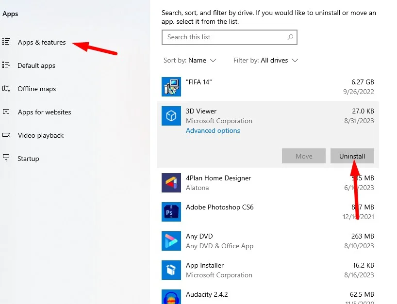Click the search magnifier icon
Screen dimensions: 397x304
(x=290, y=37)
